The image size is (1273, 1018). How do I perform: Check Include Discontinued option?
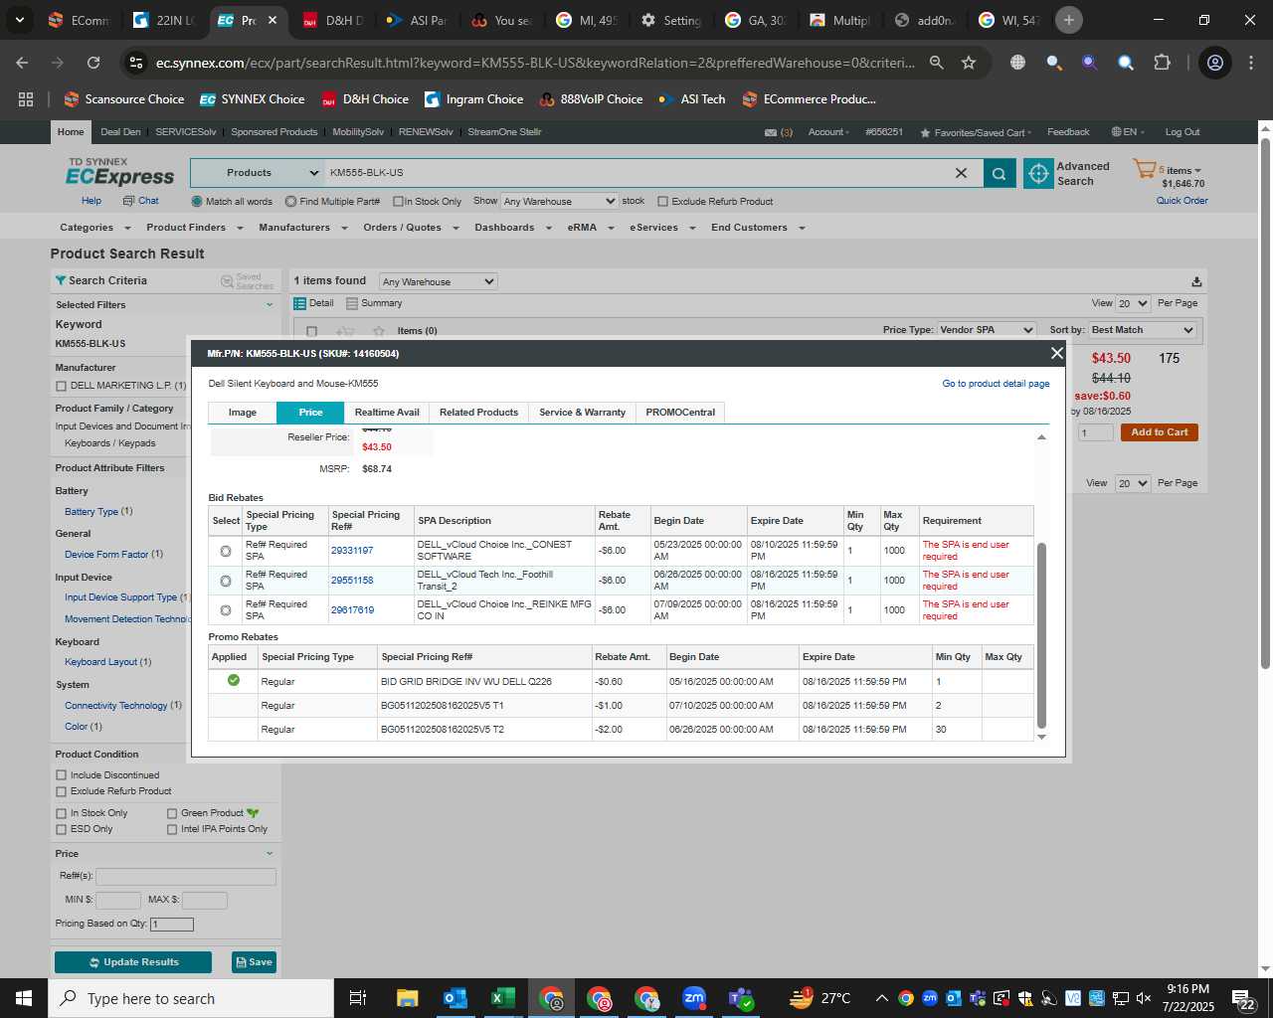62,775
